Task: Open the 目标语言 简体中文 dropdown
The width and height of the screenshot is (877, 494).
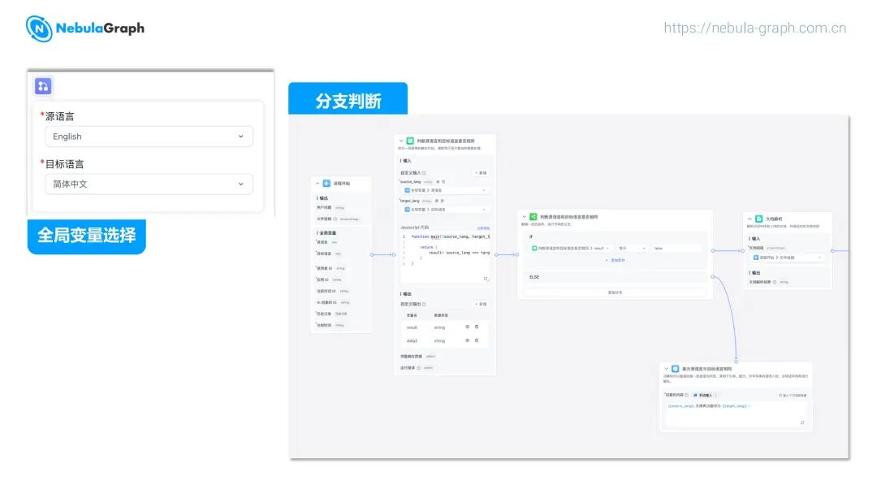Action: (x=149, y=184)
